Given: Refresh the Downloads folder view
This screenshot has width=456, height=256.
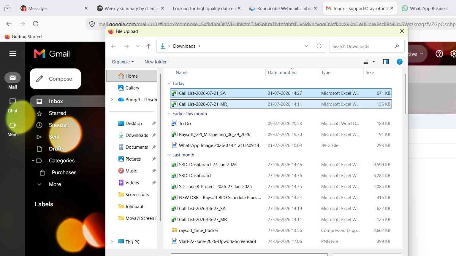Looking at the screenshot, I should pos(319,46).
